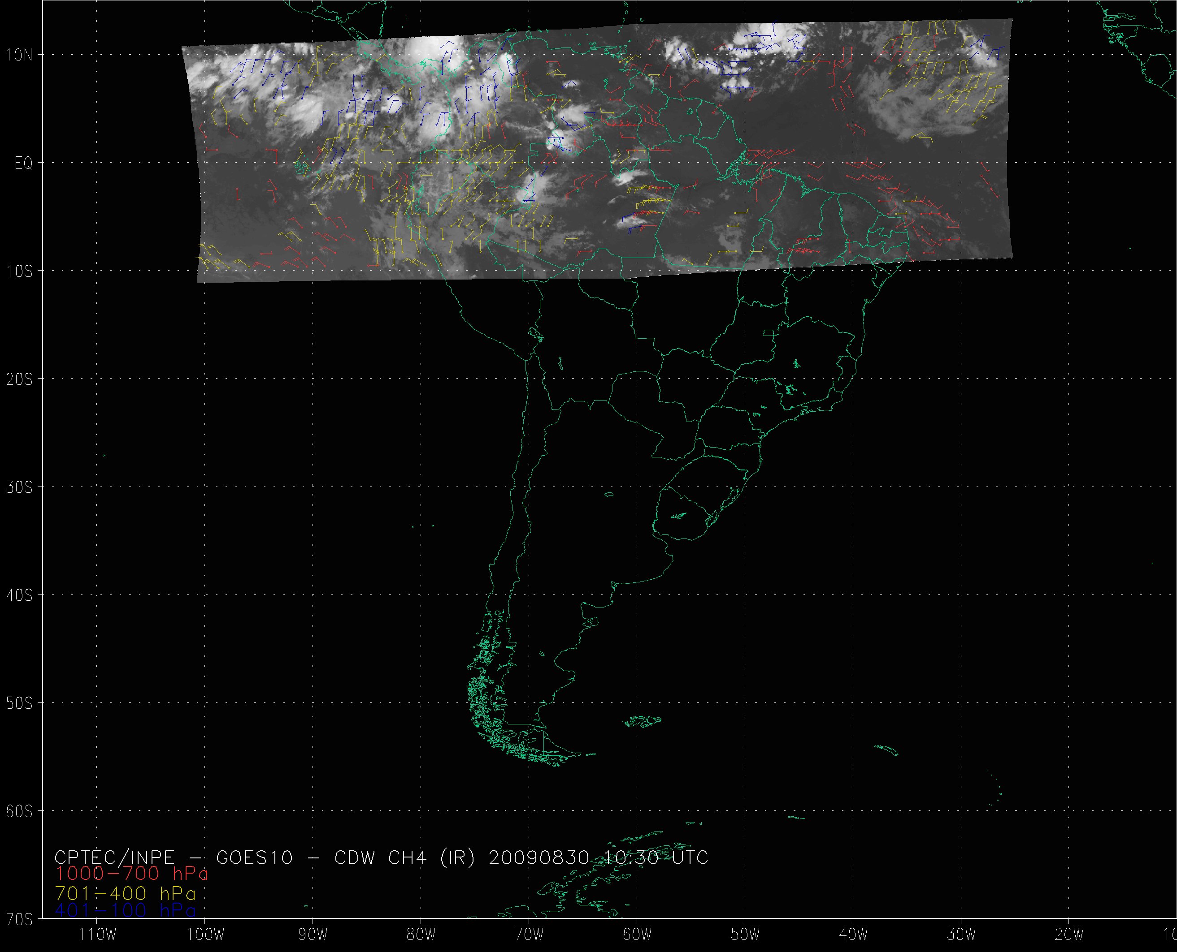
Task: Click the 110W longitude label
Action: tap(97, 935)
